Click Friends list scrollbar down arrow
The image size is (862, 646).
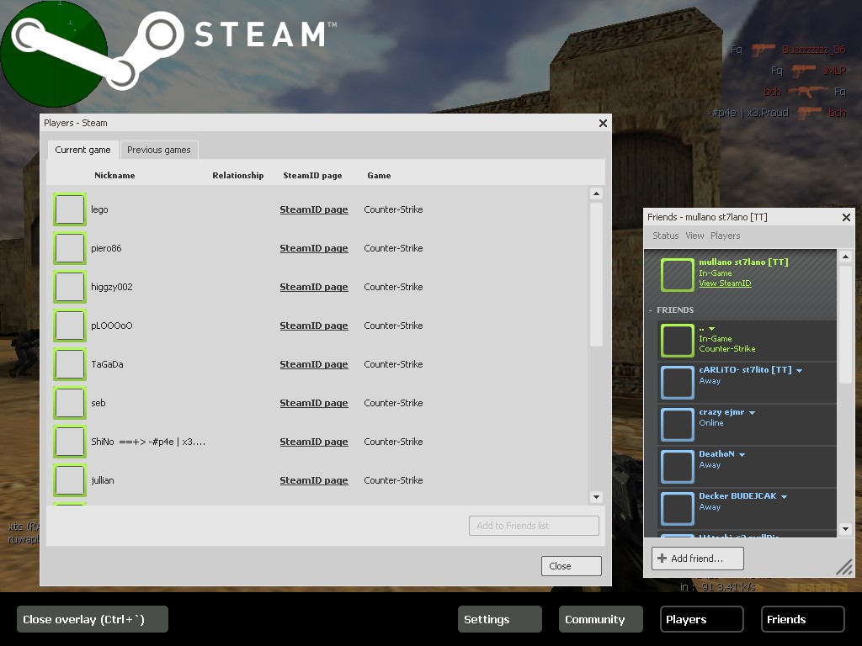point(845,529)
